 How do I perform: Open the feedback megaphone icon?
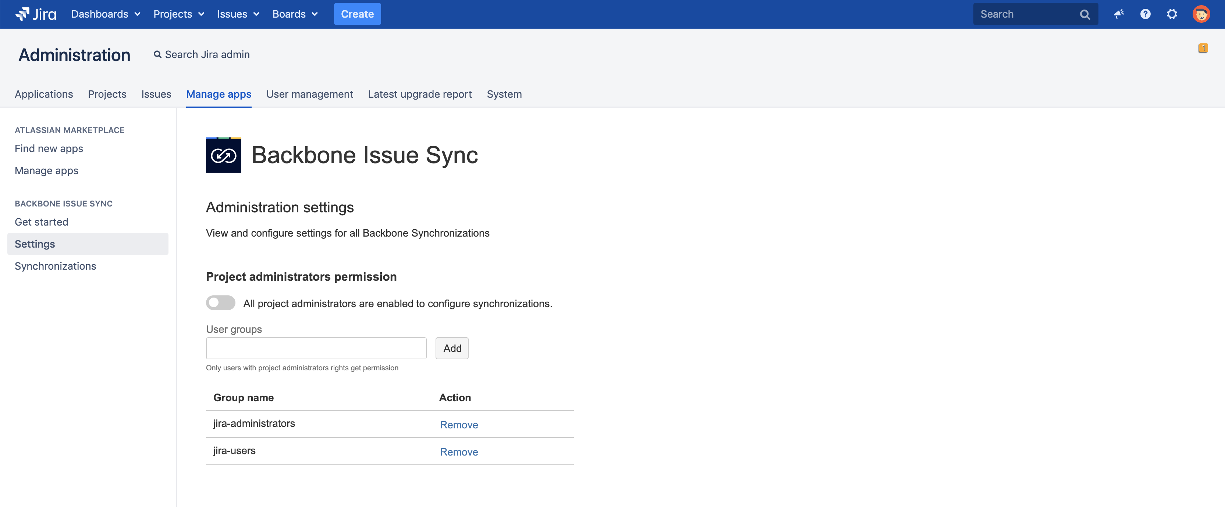1118,14
